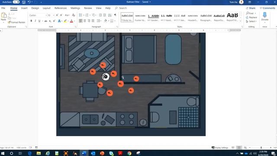Click the Share button
This screenshot has height=156, width=277.
click(x=251, y=8)
